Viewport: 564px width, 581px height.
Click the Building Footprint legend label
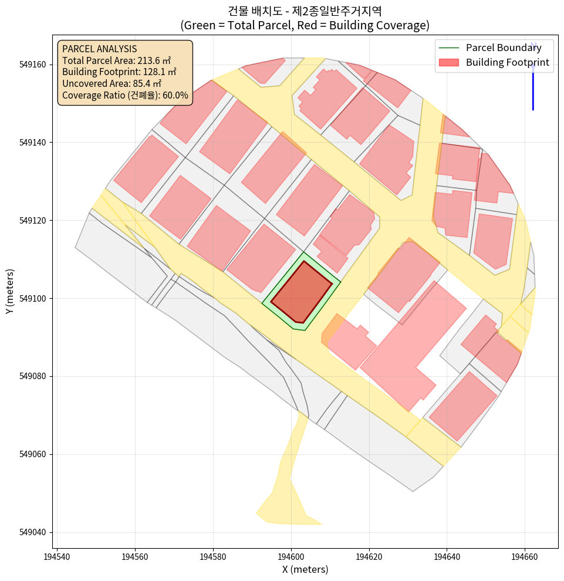pos(507,62)
